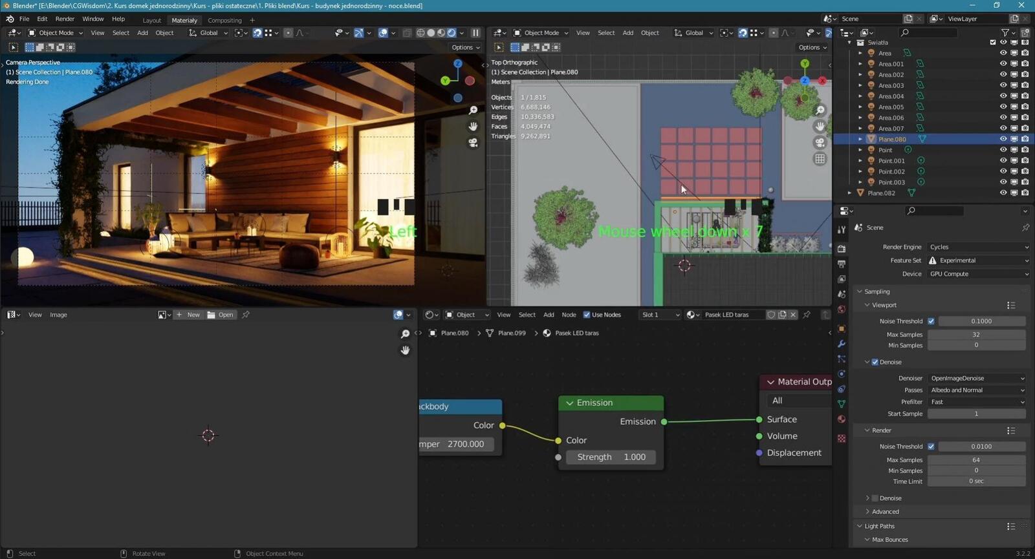Select Plane.082 in the outliner
1035x559 pixels.
[x=881, y=193]
